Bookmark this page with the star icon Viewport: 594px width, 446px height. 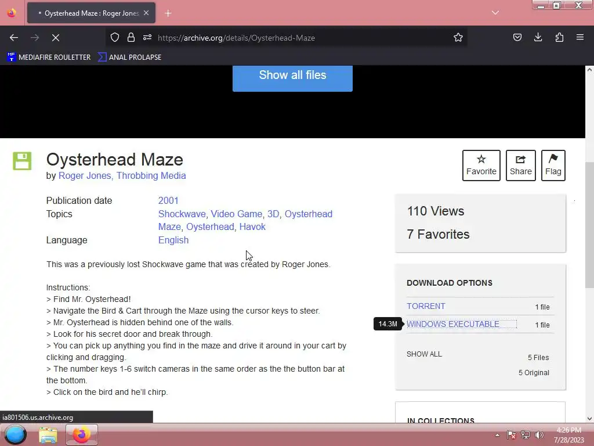(458, 38)
